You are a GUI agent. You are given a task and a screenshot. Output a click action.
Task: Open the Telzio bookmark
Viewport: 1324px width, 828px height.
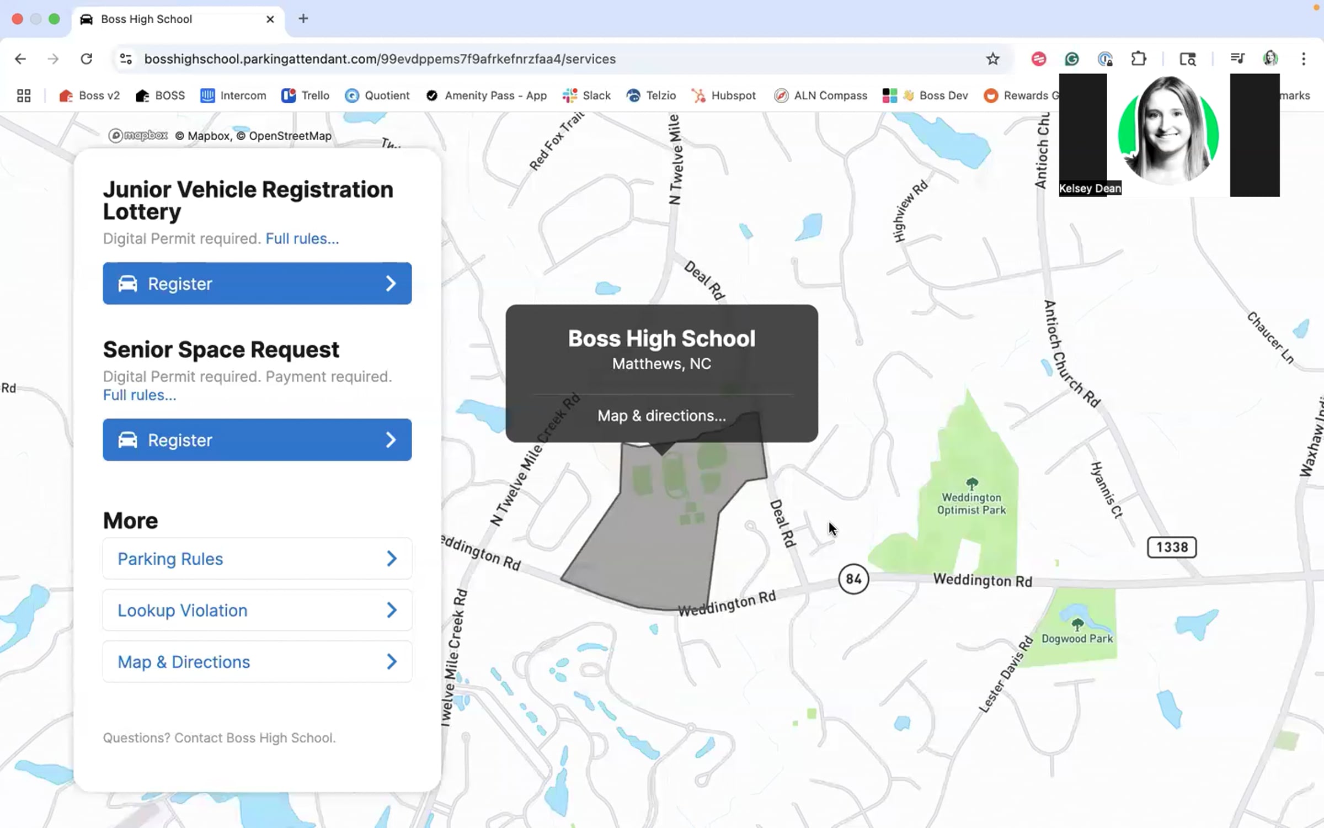(x=651, y=95)
